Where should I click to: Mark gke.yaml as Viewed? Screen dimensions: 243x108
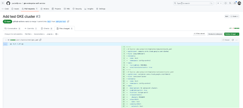click(224, 40)
